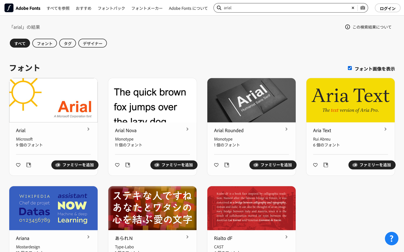Click the Rialto dF font name
This screenshot has height=252, width=404.
click(223, 238)
